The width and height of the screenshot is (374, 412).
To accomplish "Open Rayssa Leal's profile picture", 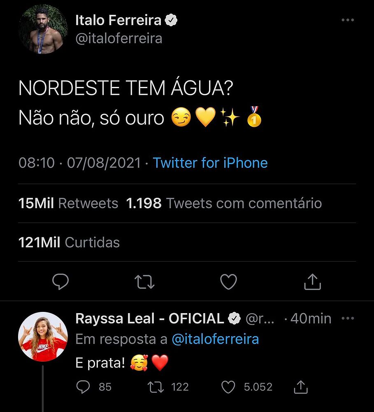I will [43, 337].
